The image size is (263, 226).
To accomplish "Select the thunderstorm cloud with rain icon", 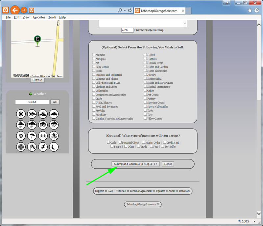I will [x=43, y=125].
